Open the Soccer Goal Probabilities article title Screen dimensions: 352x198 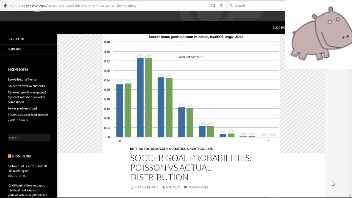tap(191, 167)
